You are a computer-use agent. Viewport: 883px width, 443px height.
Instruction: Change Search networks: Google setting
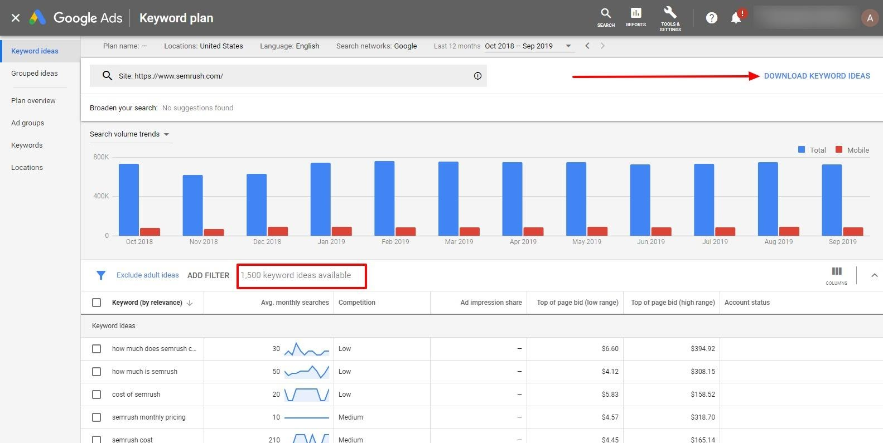pyautogui.click(x=377, y=46)
